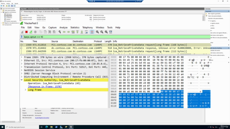Open capture options gear icon
Screen dimensions: 230x129
click(x=35, y=32)
